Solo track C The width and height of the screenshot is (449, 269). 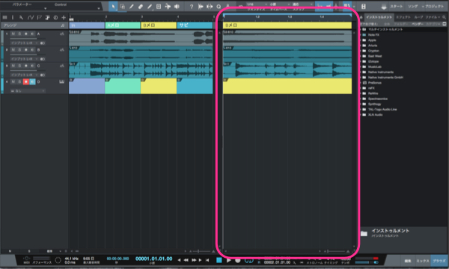19,66
